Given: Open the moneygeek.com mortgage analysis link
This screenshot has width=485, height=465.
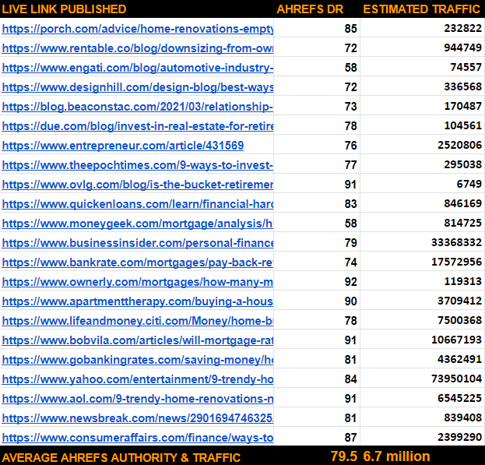Looking at the screenshot, I should 138,224.
